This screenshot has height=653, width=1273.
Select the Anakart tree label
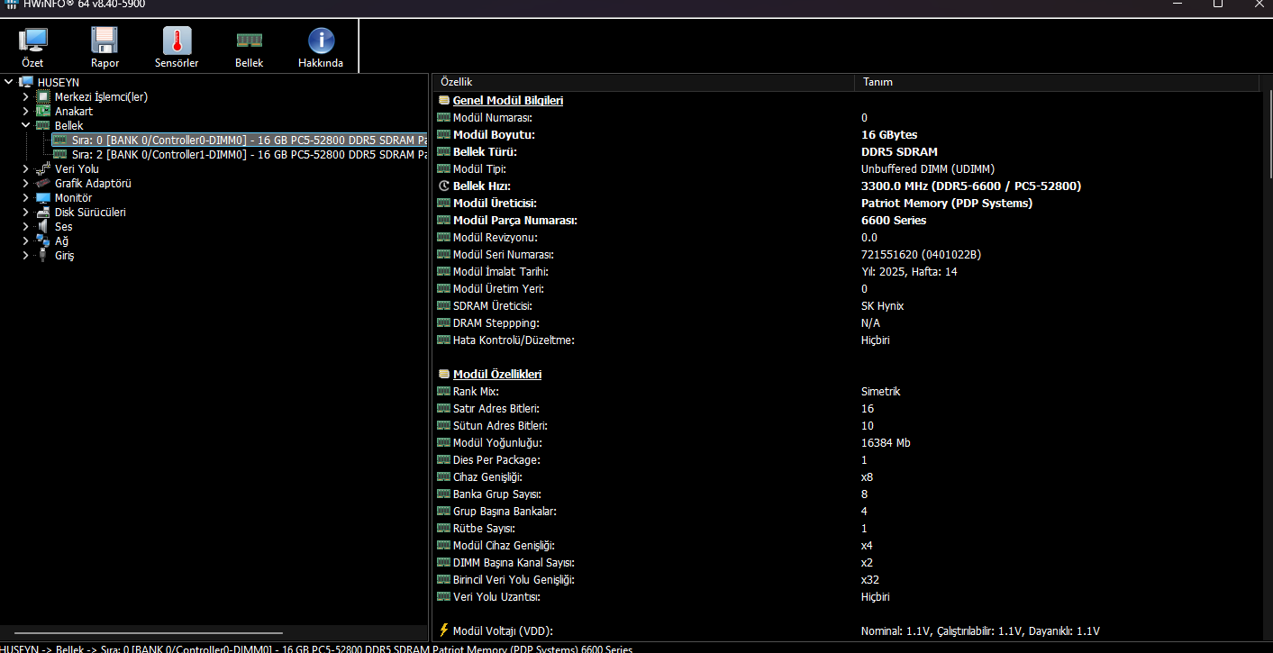coord(74,111)
